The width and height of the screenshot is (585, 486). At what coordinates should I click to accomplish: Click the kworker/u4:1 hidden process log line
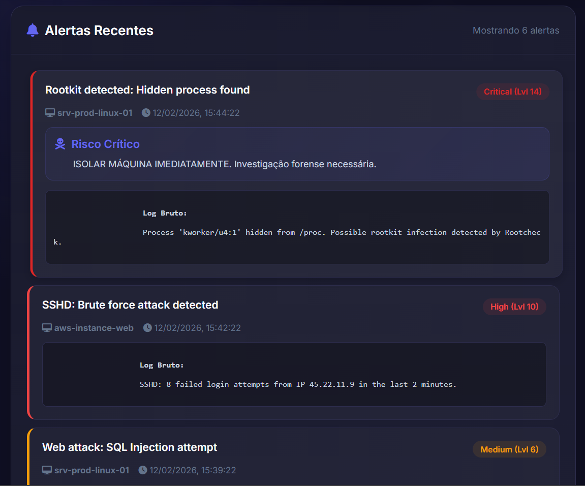297,237
